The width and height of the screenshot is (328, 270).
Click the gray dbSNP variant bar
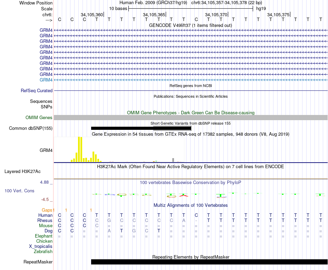[172, 128]
